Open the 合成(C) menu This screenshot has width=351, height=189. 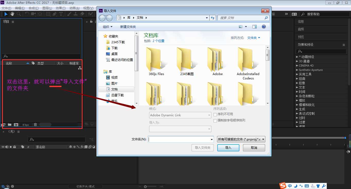33,8
